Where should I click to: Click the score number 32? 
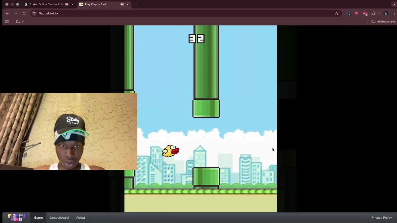click(x=196, y=39)
